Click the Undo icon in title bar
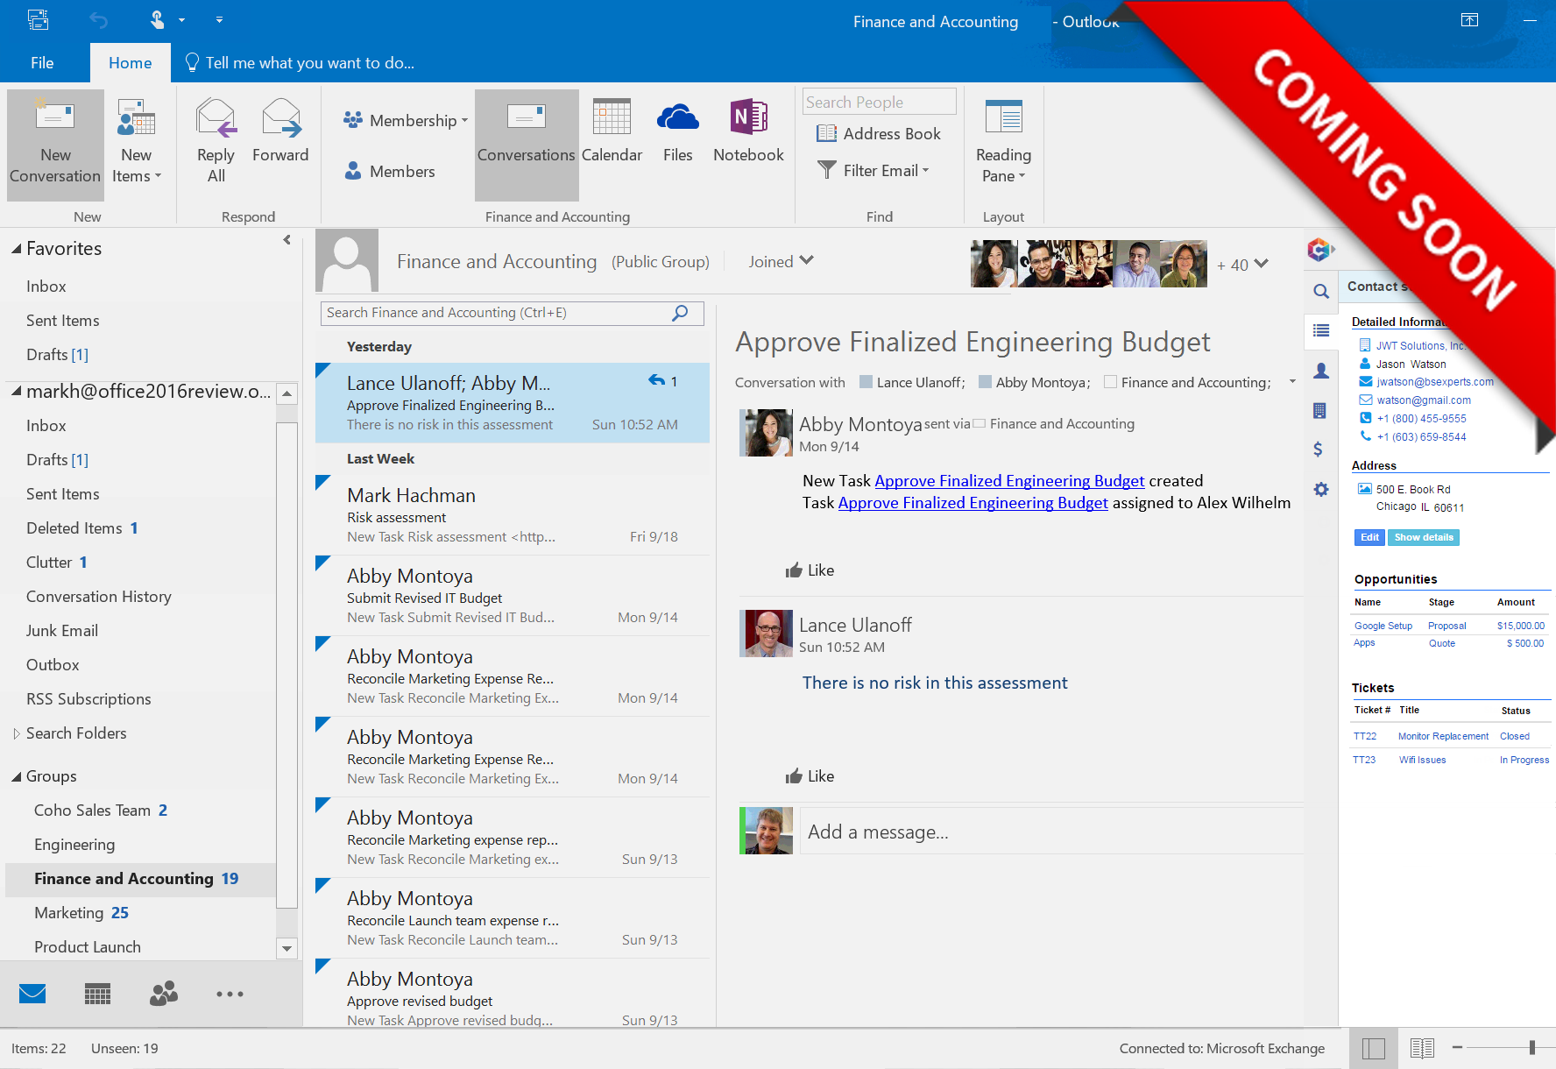Screen dimensions: 1556x1069 99,20
